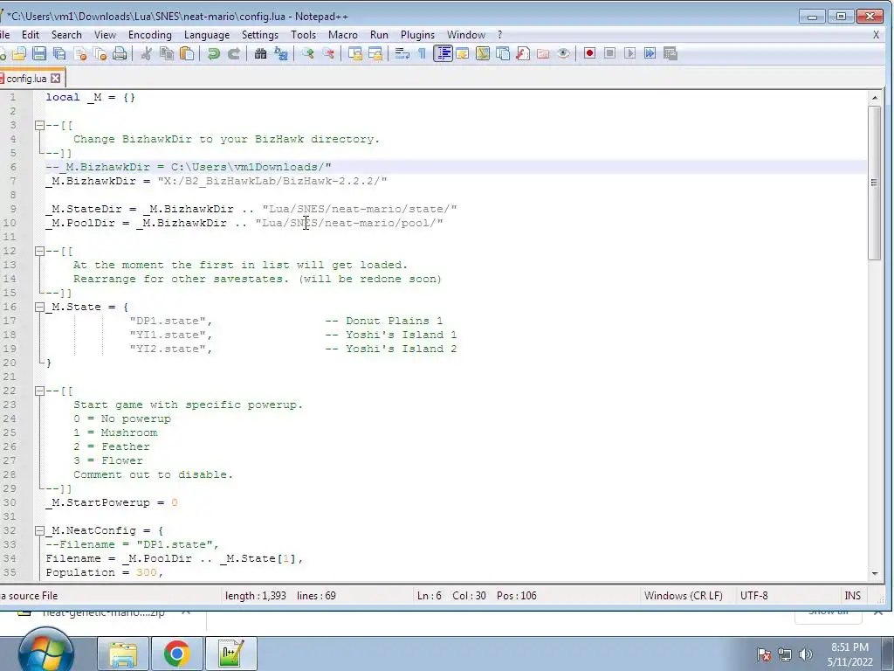Click the volume speaker tray icon
Image resolution: width=894 pixels, height=671 pixels.
[806, 654]
